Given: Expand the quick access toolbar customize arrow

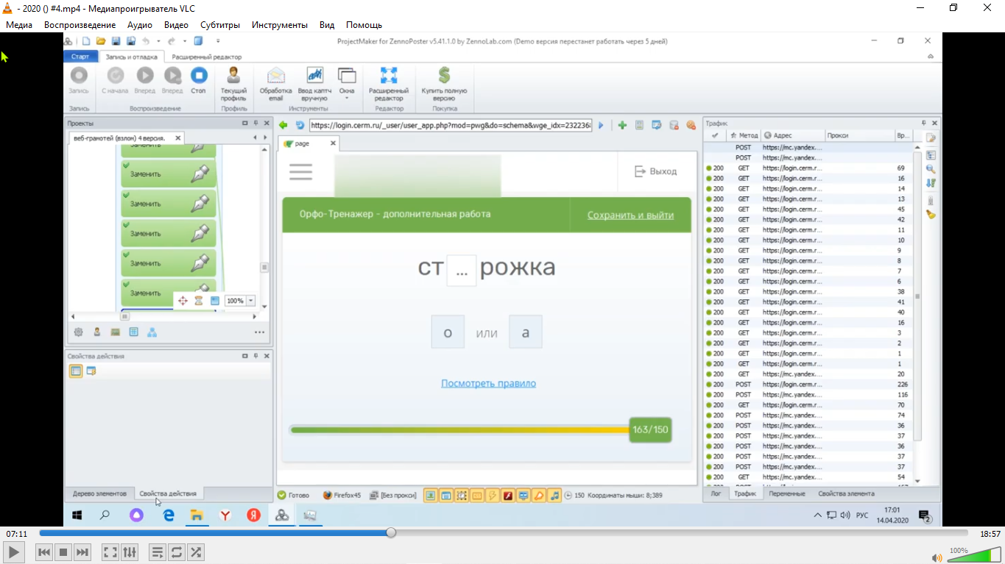Looking at the screenshot, I should point(217,42).
